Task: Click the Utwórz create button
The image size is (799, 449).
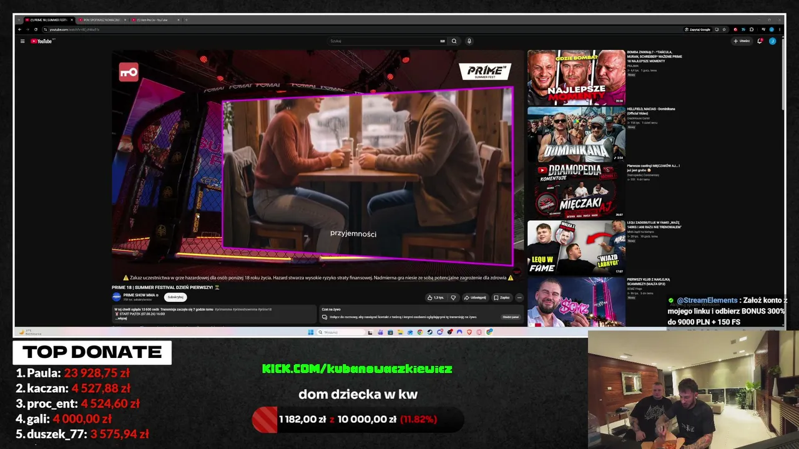Action: coord(742,41)
